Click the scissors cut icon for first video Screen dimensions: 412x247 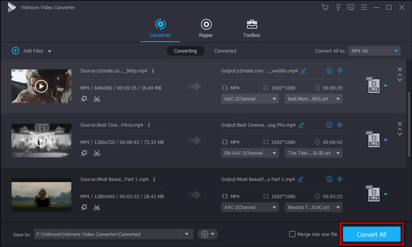coord(97,99)
